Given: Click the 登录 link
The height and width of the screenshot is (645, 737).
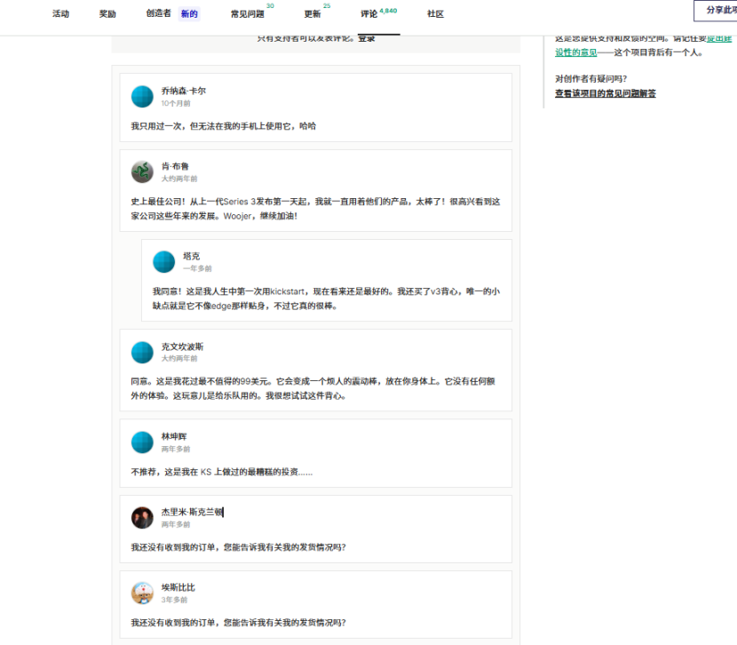Looking at the screenshot, I should [x=367, y=38].
